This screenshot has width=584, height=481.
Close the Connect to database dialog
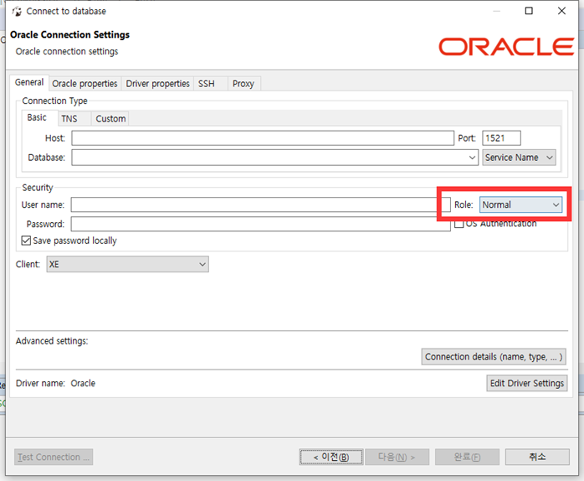pos(561,11)
